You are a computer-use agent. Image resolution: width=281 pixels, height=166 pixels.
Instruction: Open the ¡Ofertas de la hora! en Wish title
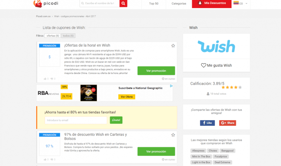pyautogui.click(x=87, y=45)
